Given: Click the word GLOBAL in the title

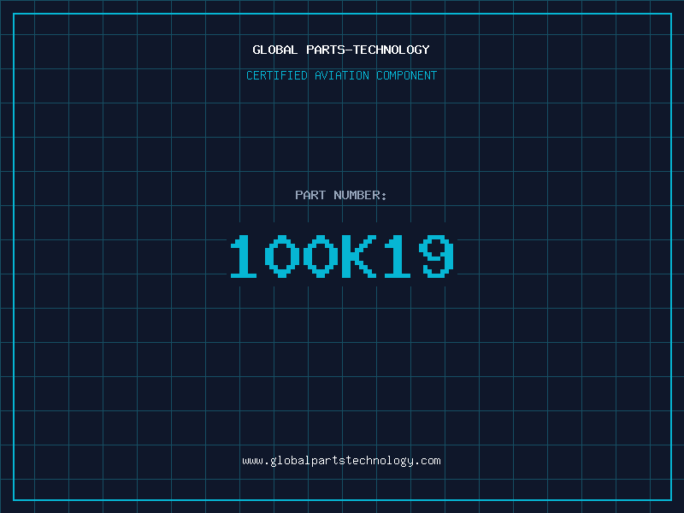Looking at the screenshot, I should pyautogui.click(x=275, y=50).
